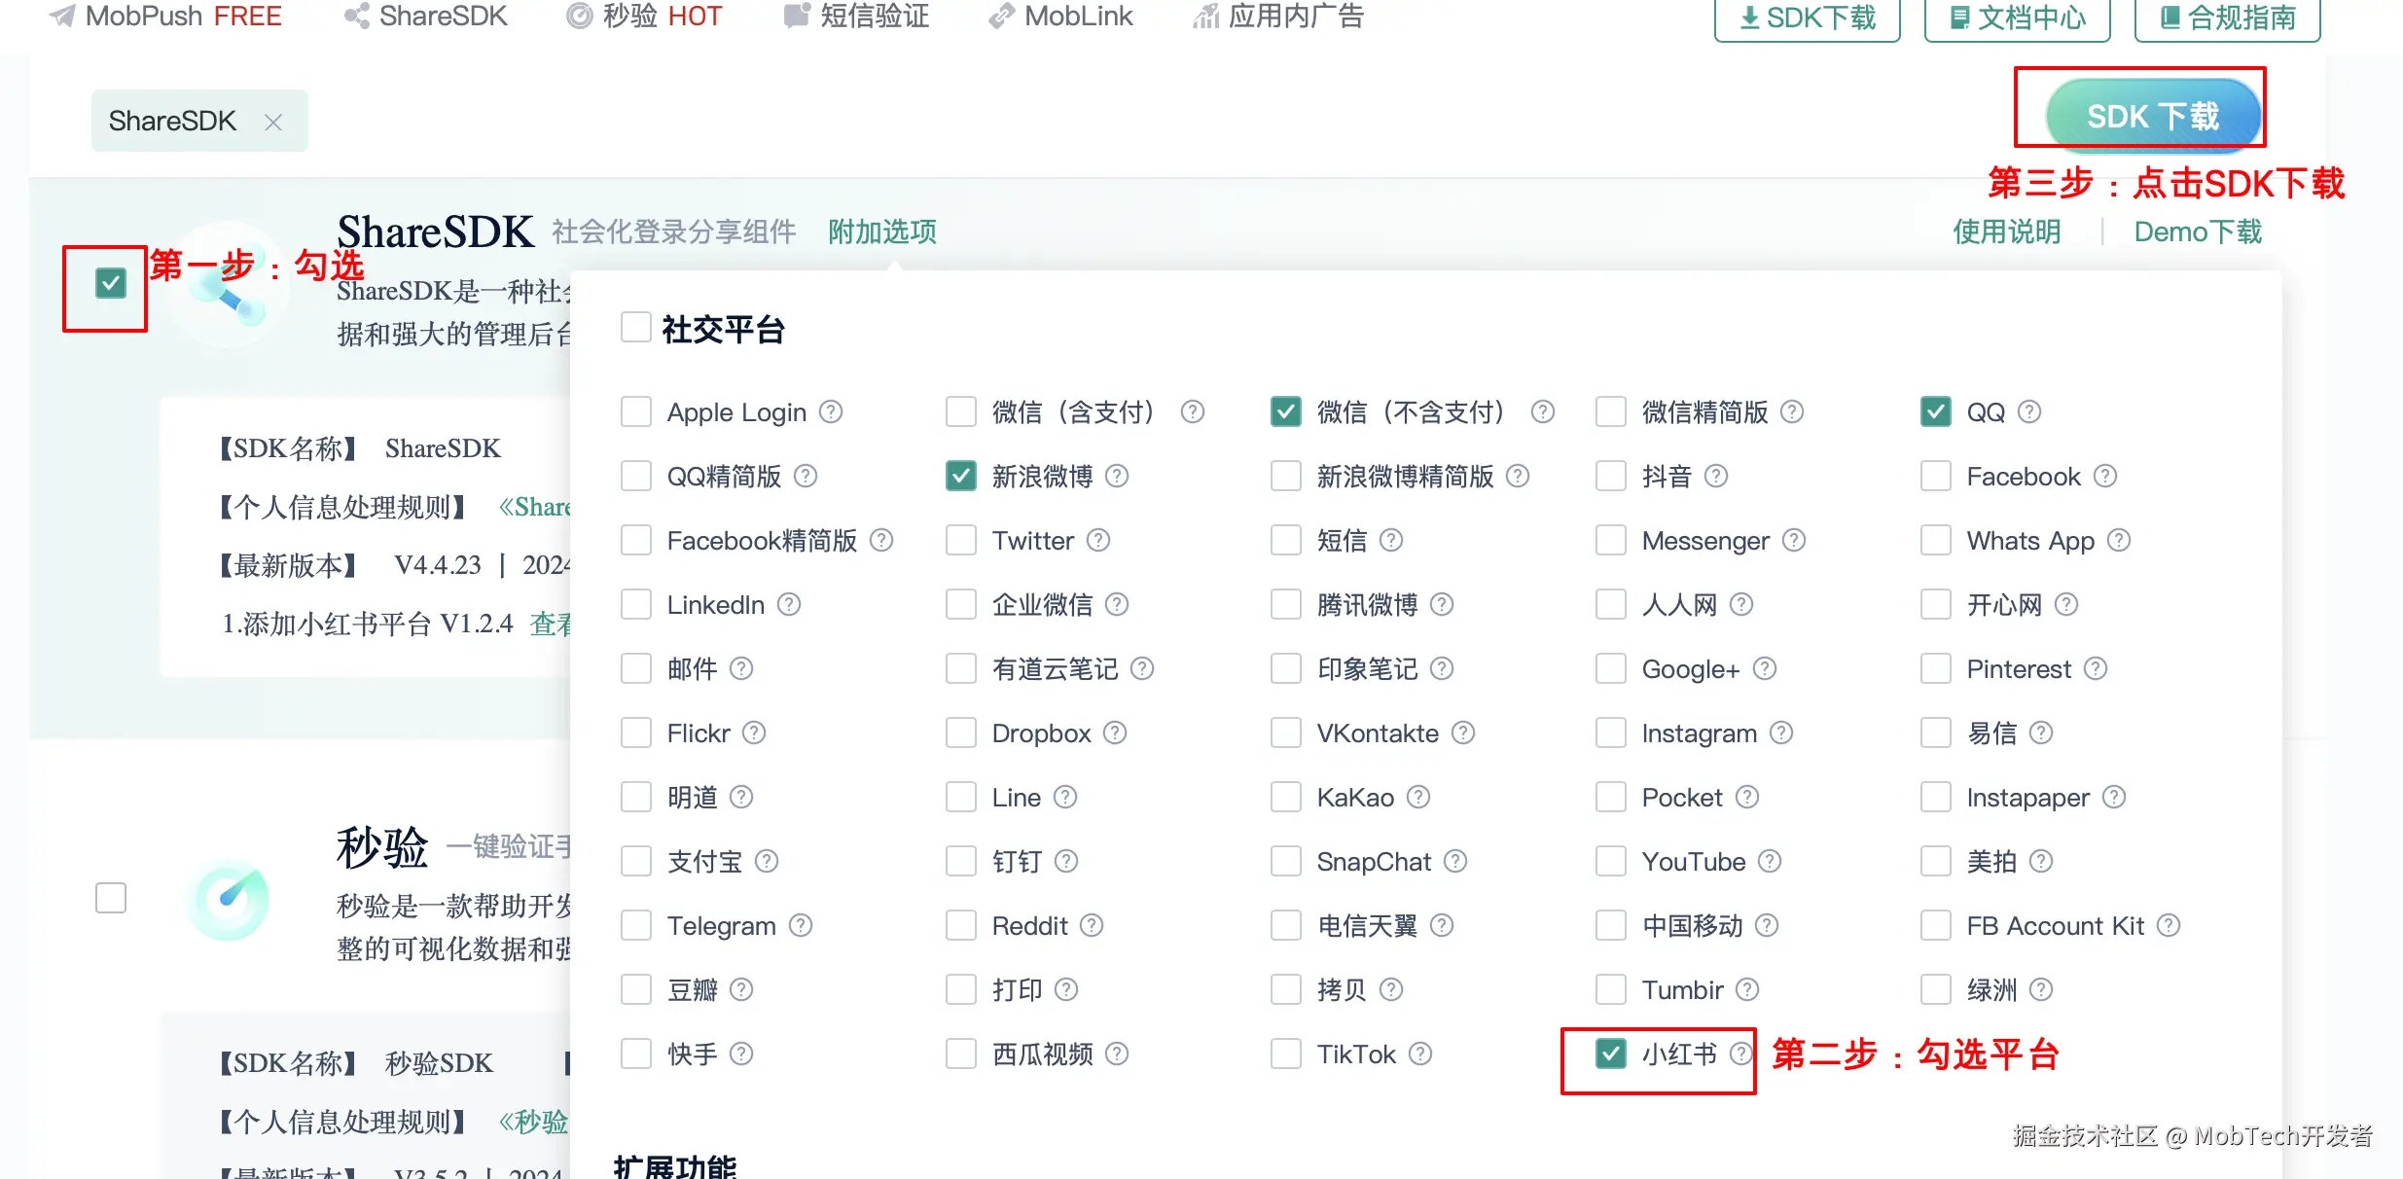
Task: Open the MobPush FREE menu item
Action: [x=165, y=17]
